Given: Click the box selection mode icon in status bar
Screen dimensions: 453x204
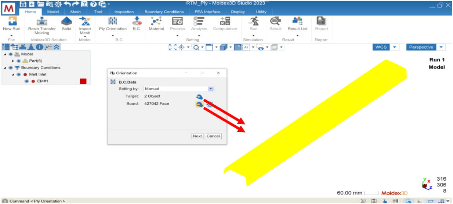Looking at the screenshot, I should click(408, 201).
